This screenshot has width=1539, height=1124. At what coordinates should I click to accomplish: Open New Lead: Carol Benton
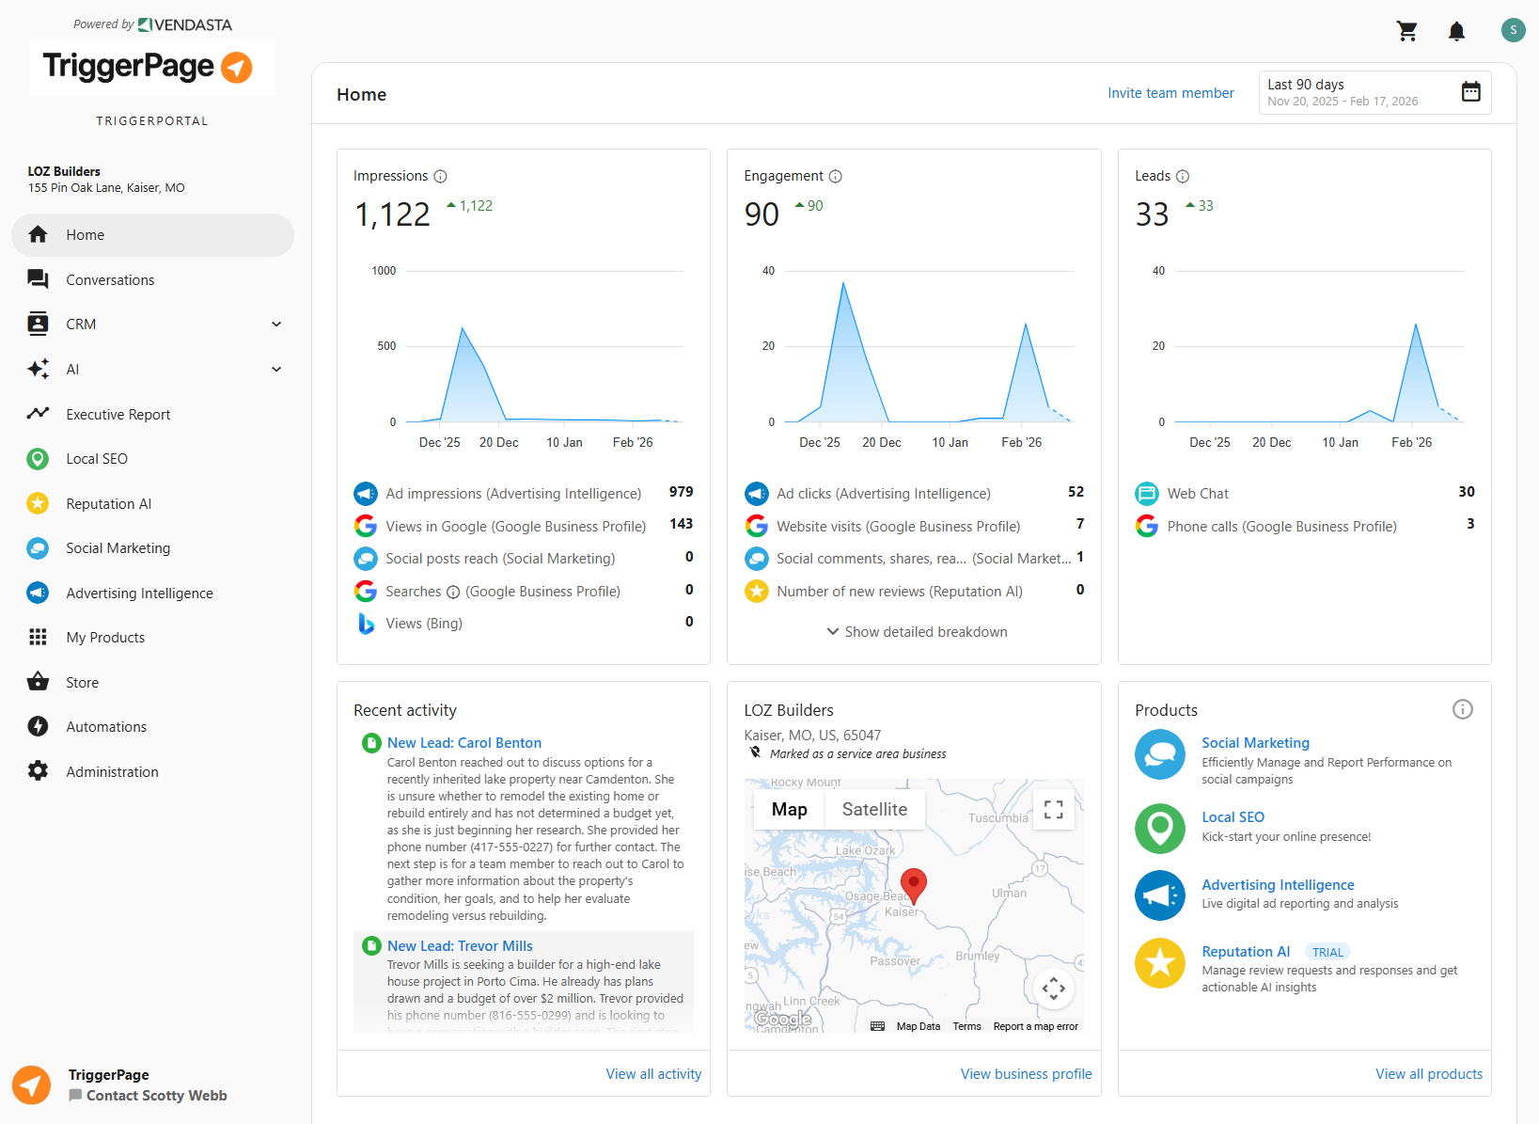[464, 743]
